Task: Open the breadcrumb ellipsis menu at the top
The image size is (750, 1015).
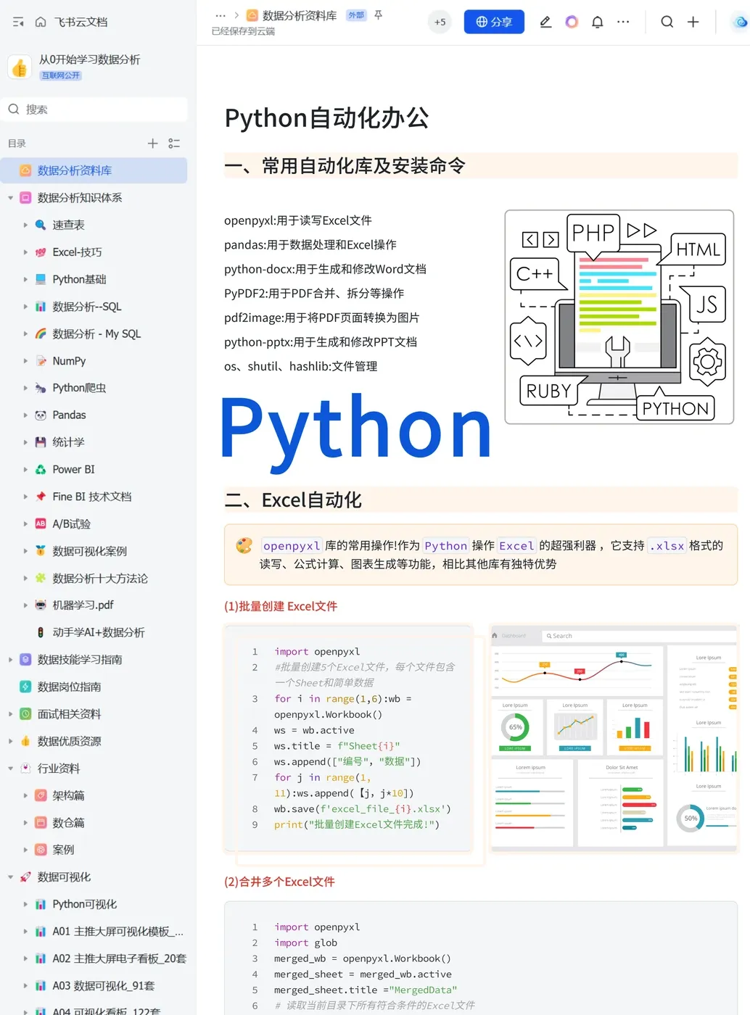Action: (x=221, y=15)
